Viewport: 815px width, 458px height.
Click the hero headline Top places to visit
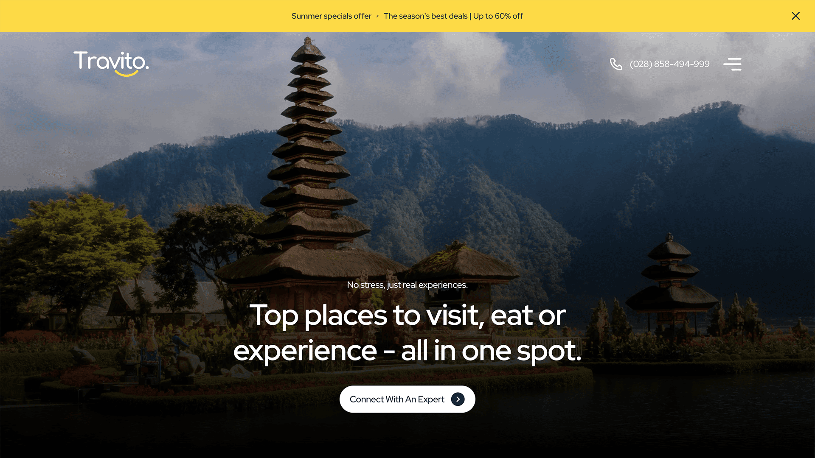click(407, 316)
